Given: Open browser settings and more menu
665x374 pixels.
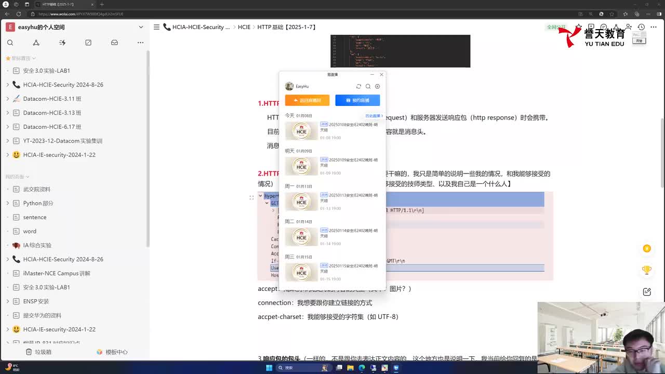Looking at the screenshot, I should (x=648, y=14).
